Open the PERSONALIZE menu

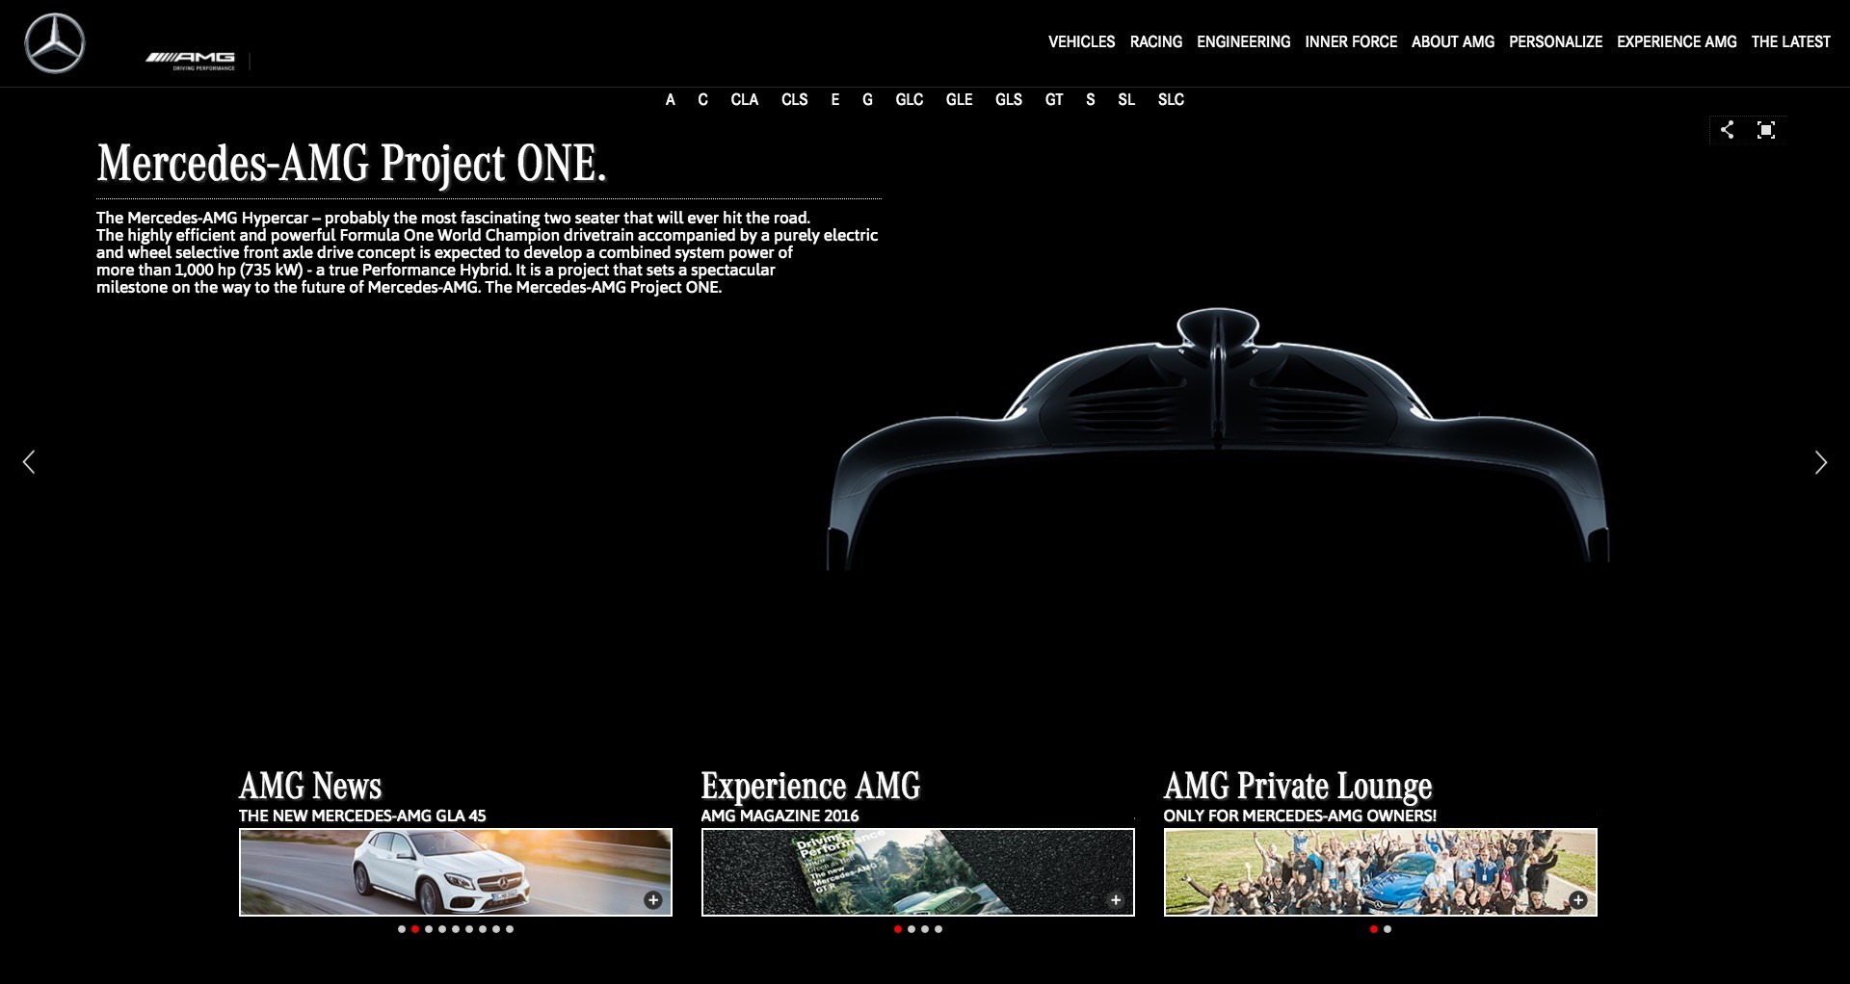1555,42
